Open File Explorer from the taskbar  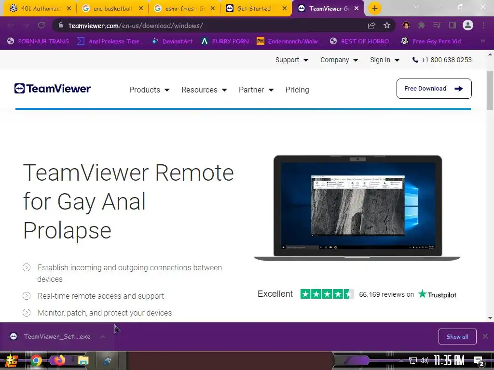tap(83, 360)
